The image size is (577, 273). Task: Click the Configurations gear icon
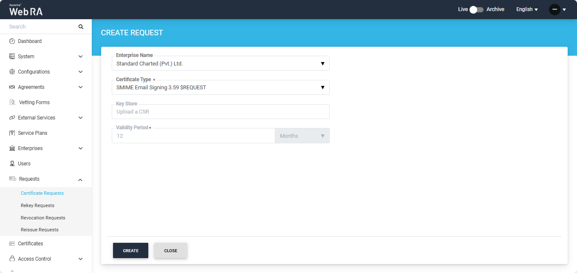tap(12, 72)
